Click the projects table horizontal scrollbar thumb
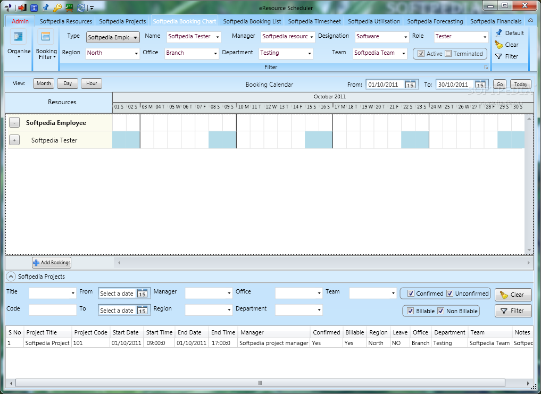 [x=260, y=383]
